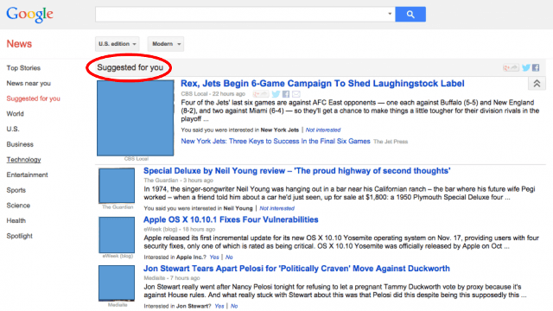Open the Special Deluxe by Neil Young review headline
Viewport: 553px width, 311px height.
pyautogui.click(x=297, y=171)
